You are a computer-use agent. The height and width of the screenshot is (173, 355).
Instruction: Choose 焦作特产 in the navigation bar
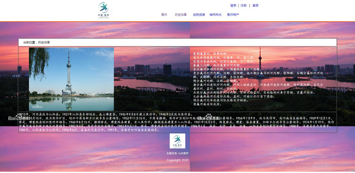tap(233, 15)
